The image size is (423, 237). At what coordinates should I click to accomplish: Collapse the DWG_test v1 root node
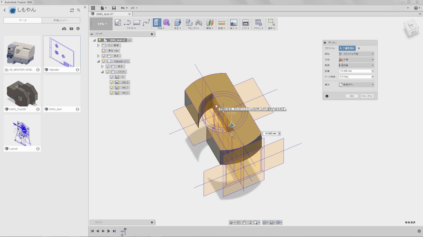pyautogui.click(x=94, y=40)
